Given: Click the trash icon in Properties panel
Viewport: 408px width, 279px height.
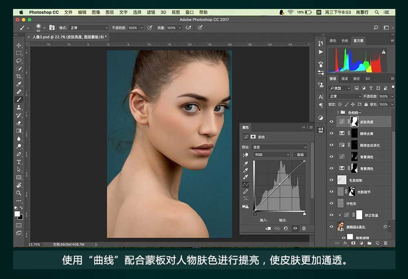Looking at the screenshot, I should pyautogui.click(x=304, y=229).
